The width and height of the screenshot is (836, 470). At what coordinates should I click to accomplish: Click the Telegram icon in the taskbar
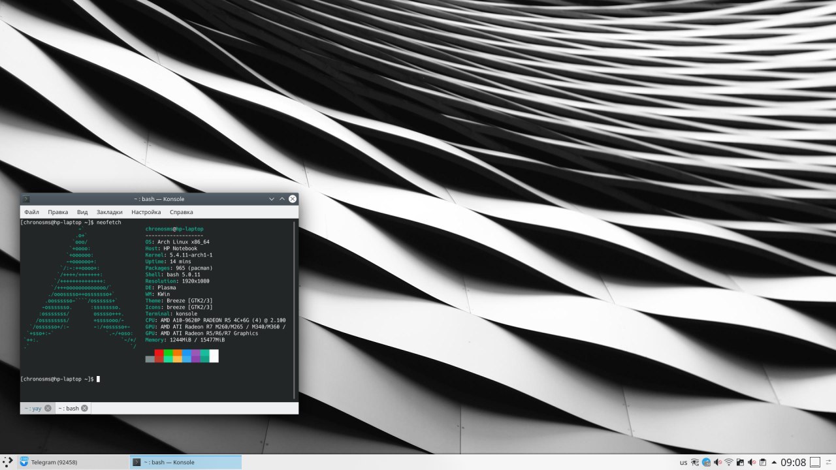pyautogui.click(x=24, y=462)
